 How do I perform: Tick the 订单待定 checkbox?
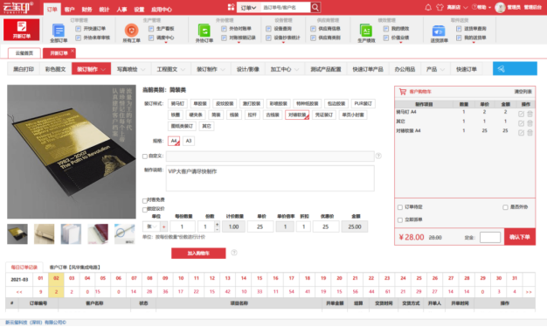coord(400,207)
